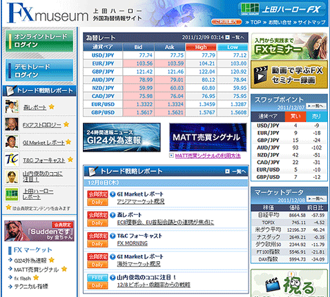Click the DAX指数 row in market data
The image size is (330, 297).
[x=289, y=259]
